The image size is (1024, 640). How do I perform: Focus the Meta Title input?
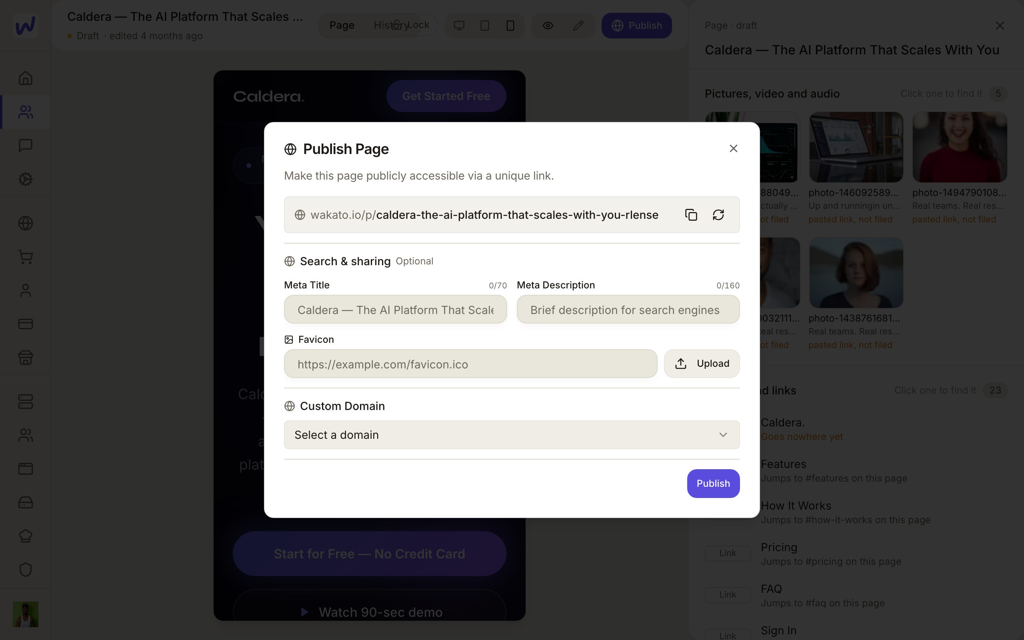coord(395,310)
